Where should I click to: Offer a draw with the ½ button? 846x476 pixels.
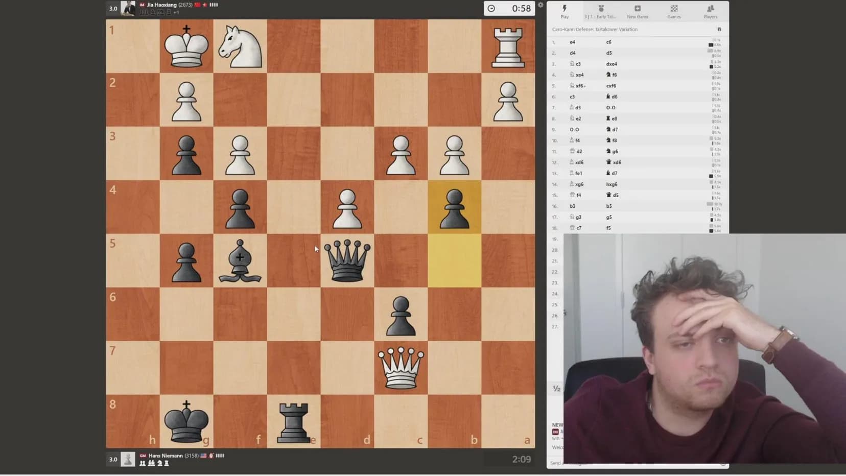click(x=556, y=389)
